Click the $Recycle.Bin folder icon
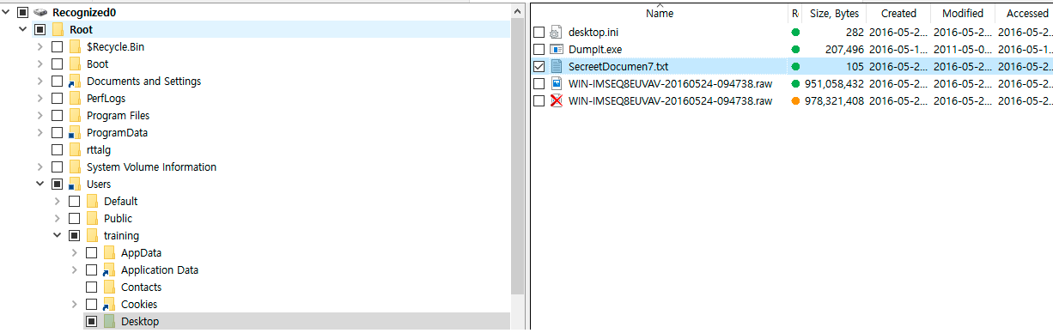 click(x=75, y=47)
